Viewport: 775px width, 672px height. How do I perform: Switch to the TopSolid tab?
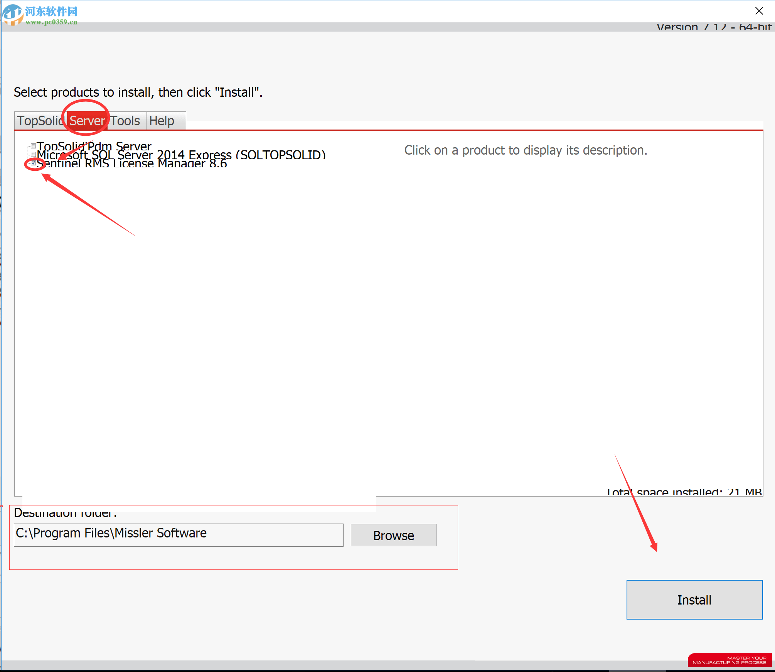[40, 121]
